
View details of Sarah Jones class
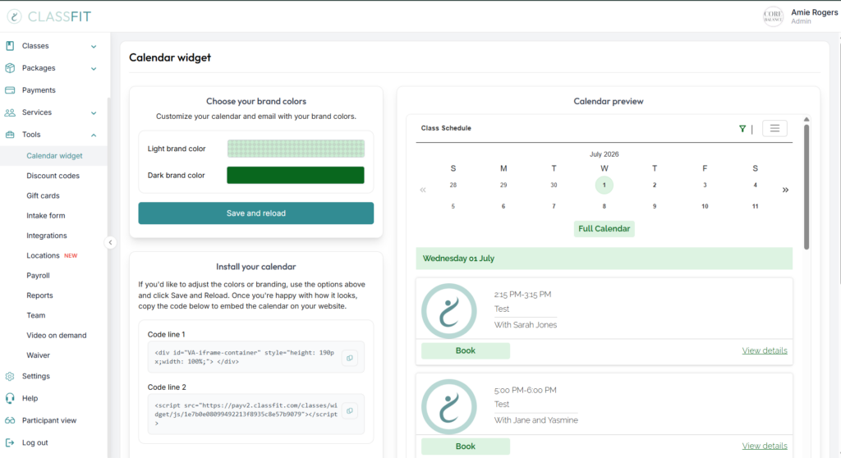pyautogui.click(x=765, y=350)
